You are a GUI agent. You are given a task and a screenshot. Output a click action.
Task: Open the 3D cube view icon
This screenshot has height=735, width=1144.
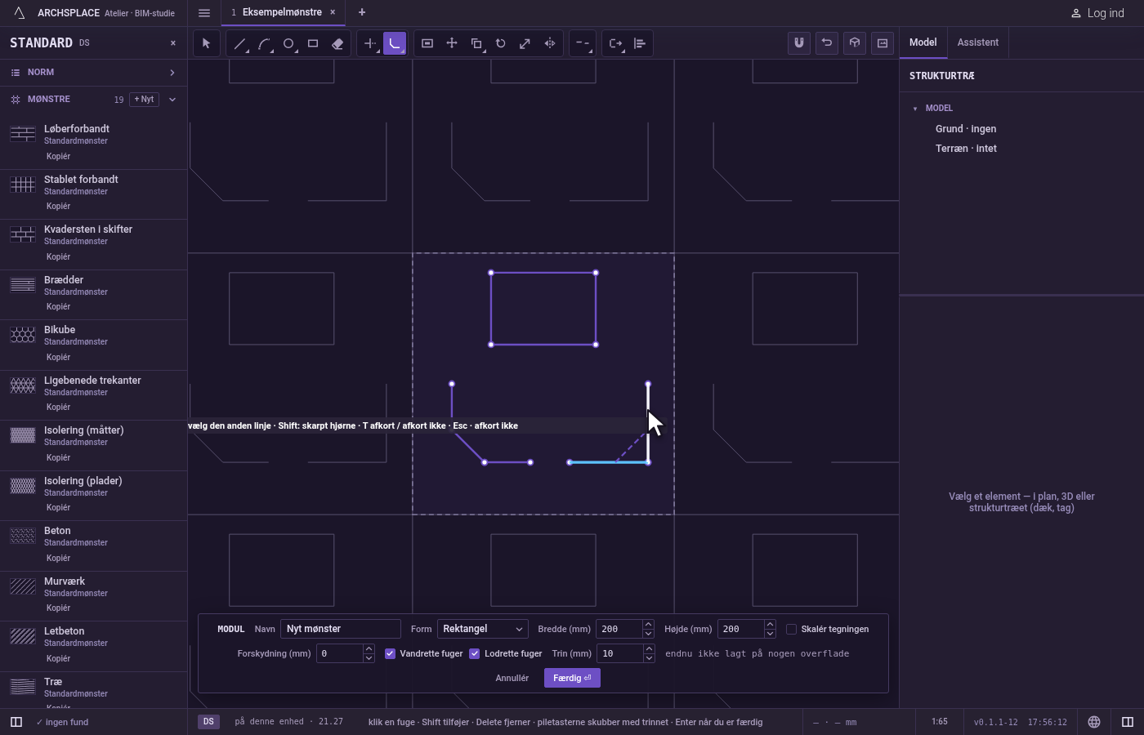tap(855, 42)
